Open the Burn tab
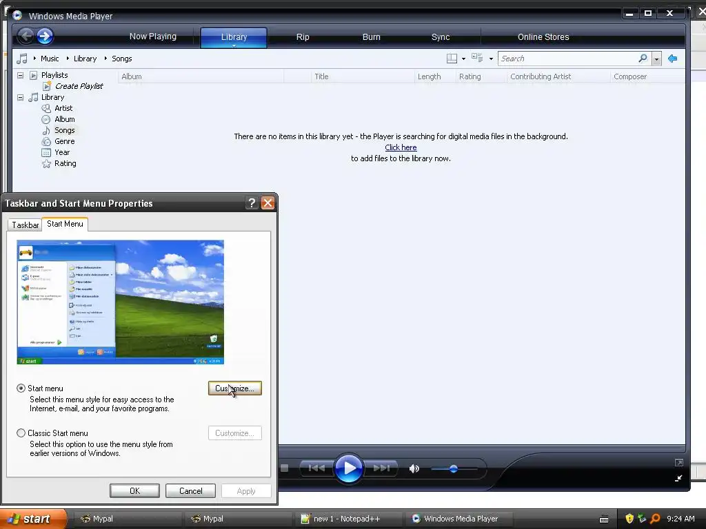The image size is (706, 529). pos(372,37)
